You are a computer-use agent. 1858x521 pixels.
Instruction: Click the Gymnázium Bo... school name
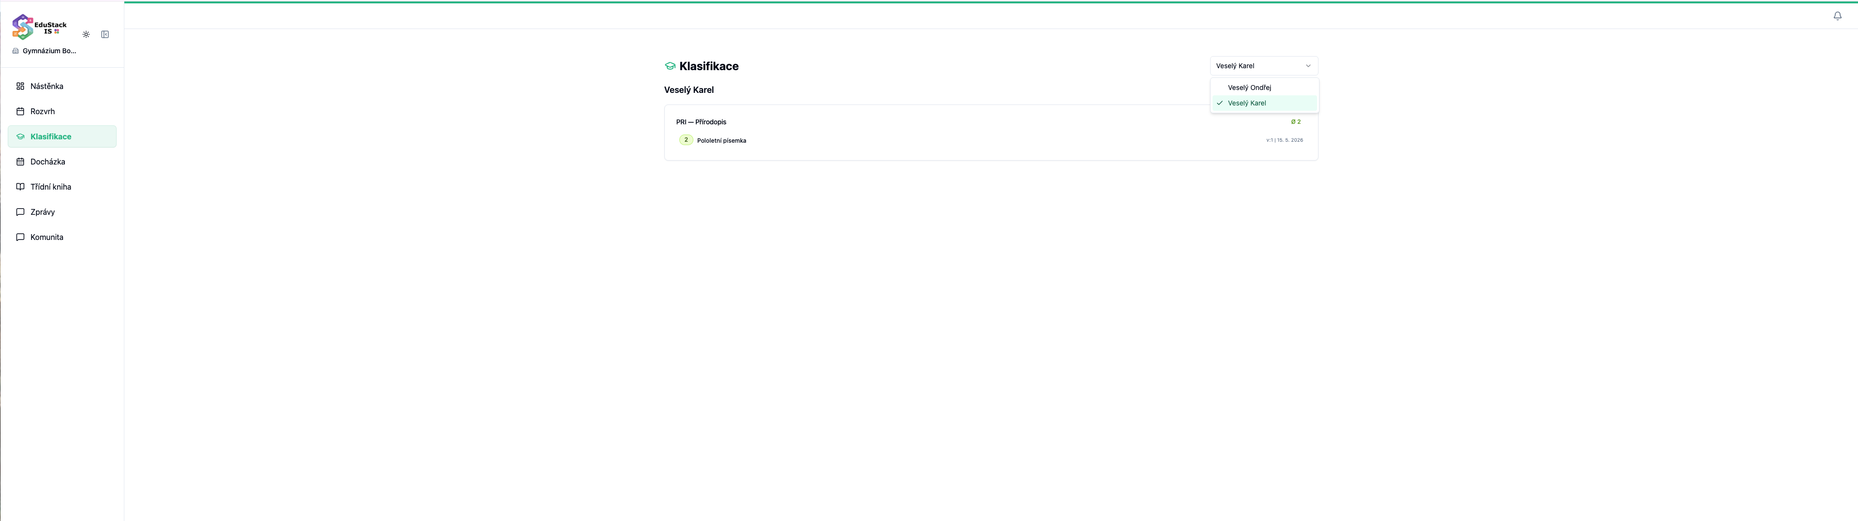click(x=49, y=51)
